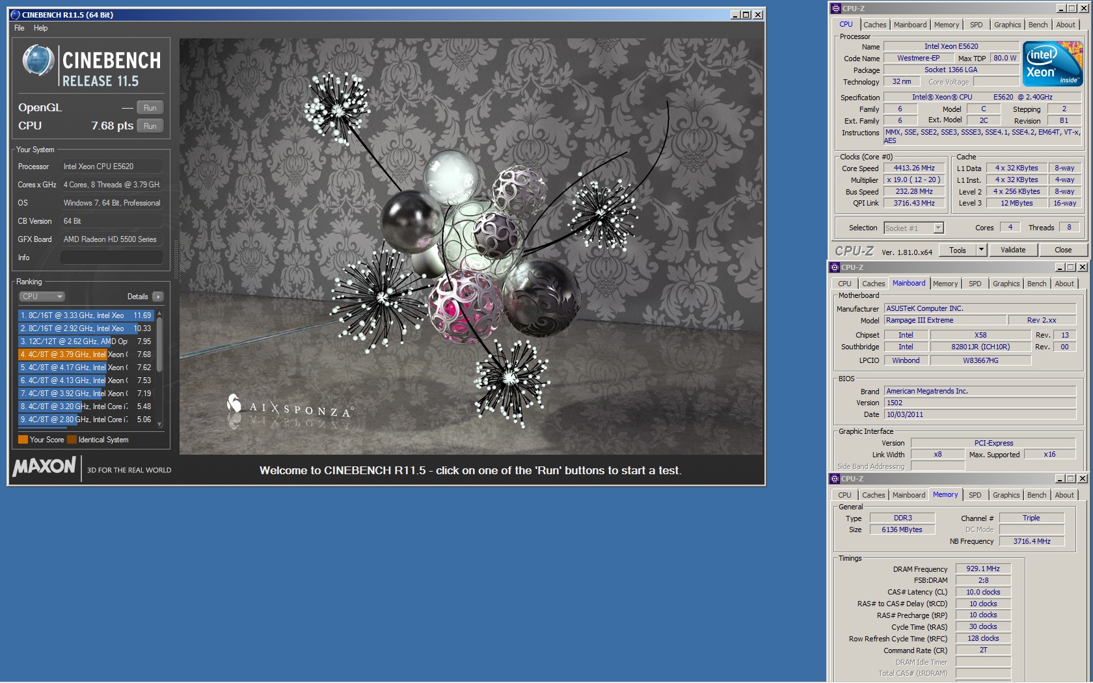
Task: Select Mainboard tab in Memory CPU-Z window
Action: coord(909,495)
